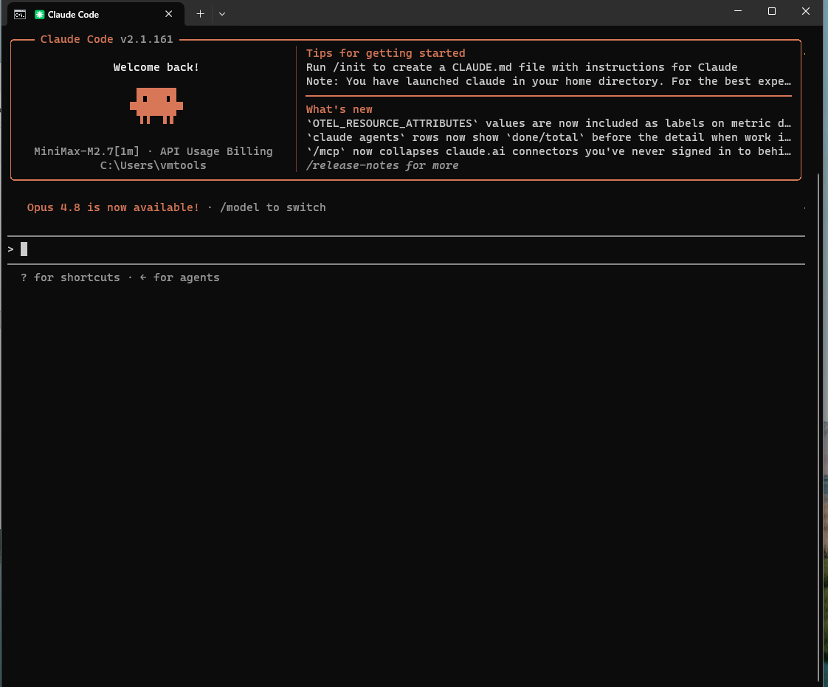Click the 'claude agents' rows release note
Viewport: 828px width, 687px height.
pos(548,137)
